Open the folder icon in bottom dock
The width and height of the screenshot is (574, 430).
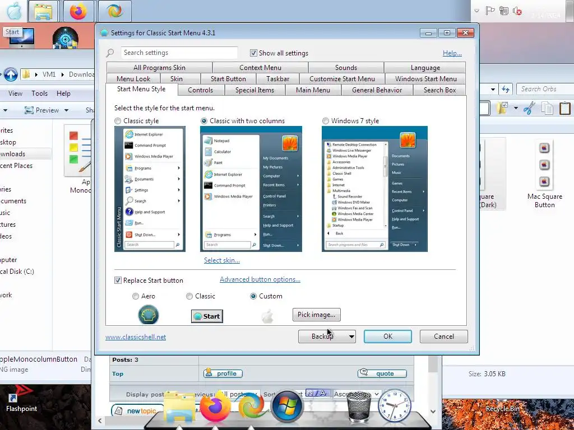(x=179, y=408)
